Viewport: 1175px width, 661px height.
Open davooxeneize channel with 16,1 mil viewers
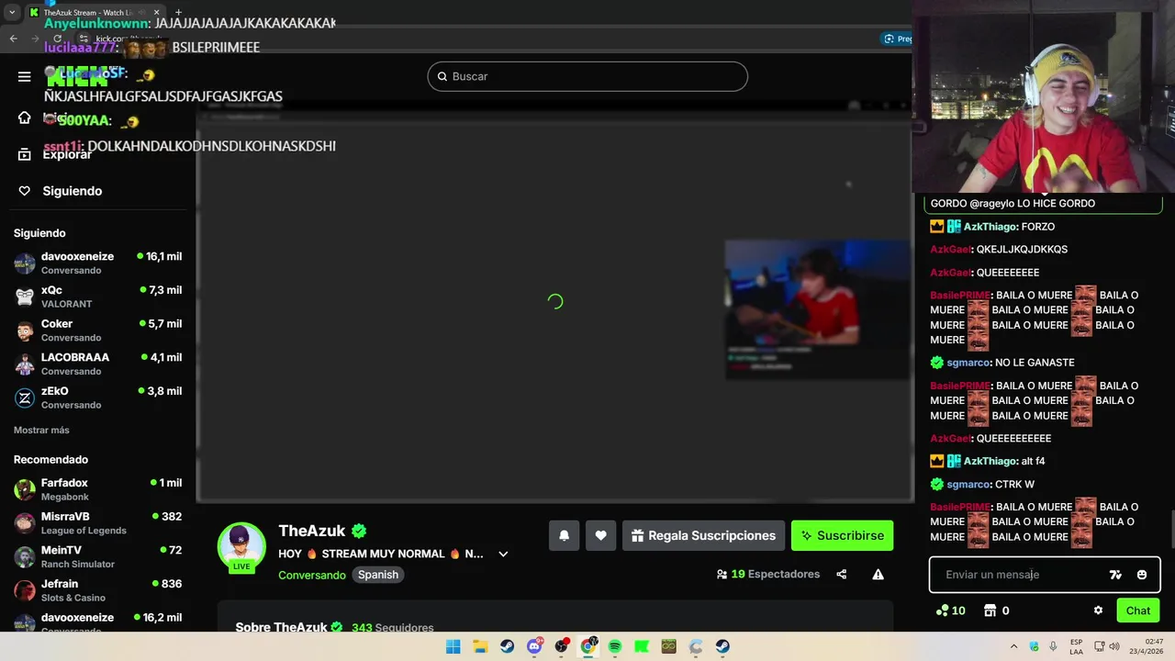coord(97,263)
